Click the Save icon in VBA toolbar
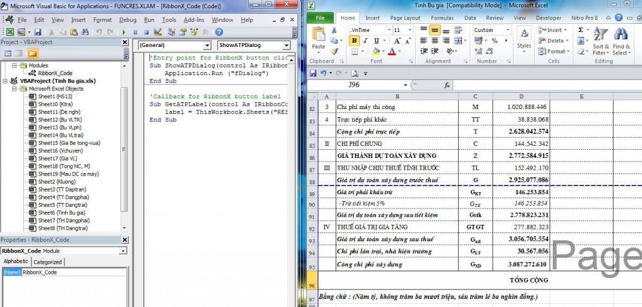This screenshot has height=307, width=642. click(x=38, y=32)
